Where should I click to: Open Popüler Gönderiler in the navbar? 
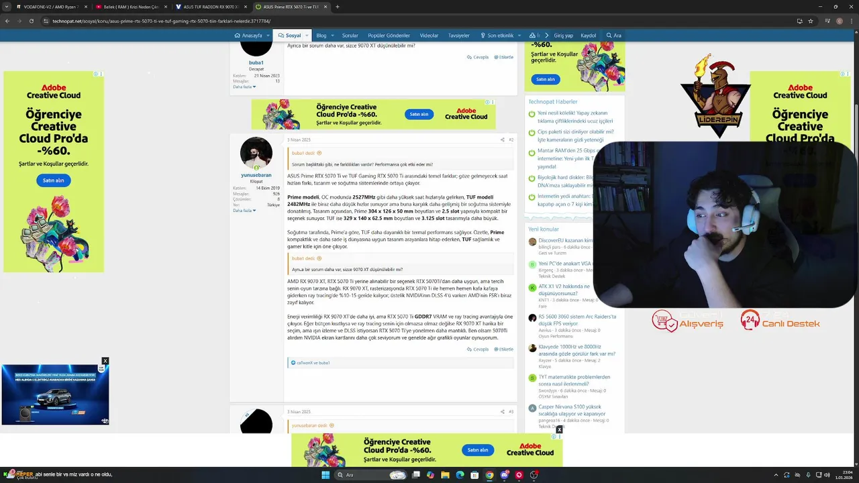[x=389, y=36]
